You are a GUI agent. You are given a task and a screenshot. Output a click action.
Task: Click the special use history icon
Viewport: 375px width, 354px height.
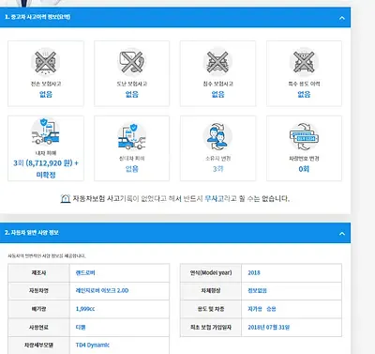(x=304, y=62)
